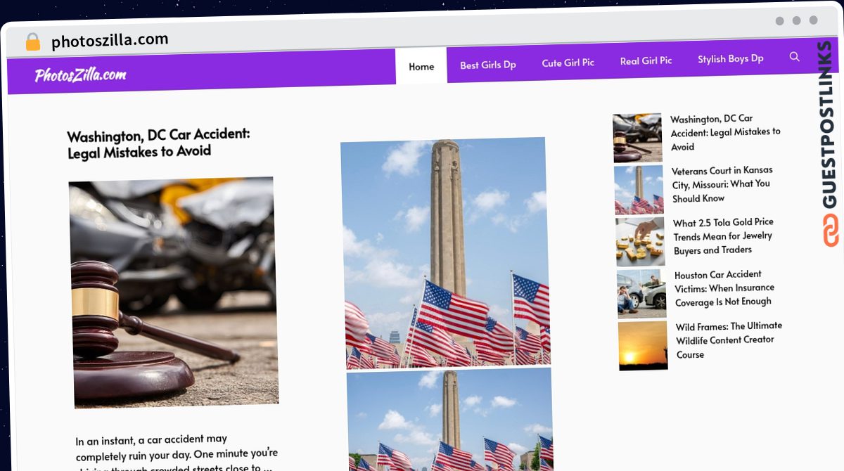This screenshot has width=844, height=471.
Task: Click sidebar thumbnail of sunset silhouette
Action: [643, 345]
